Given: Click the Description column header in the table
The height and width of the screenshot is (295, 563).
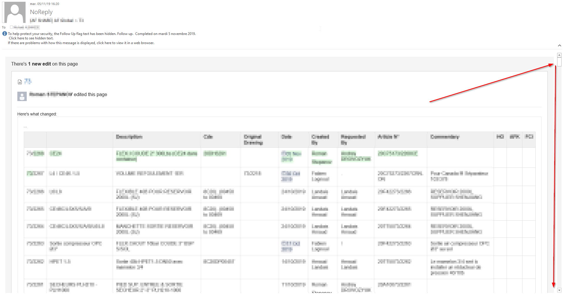Looking at the screenshot, I should click(129, 137).
